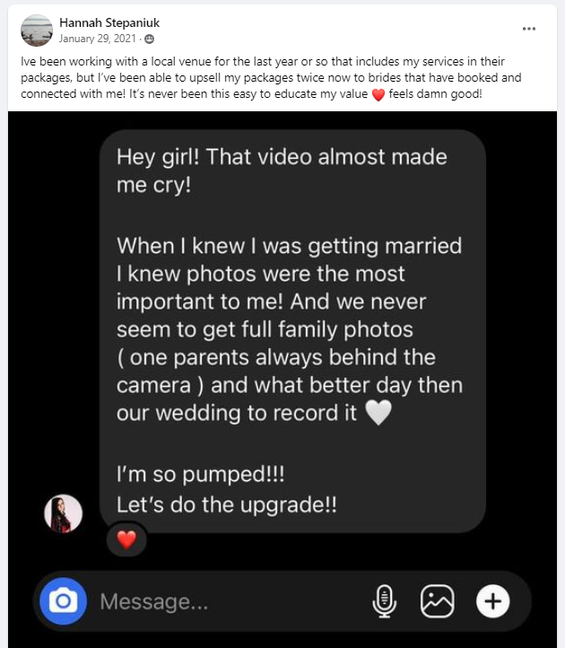Select the "Let's do the upgrade!!" text line
The height and width of the screenshot is (648, 565).
tap(226, 504)
